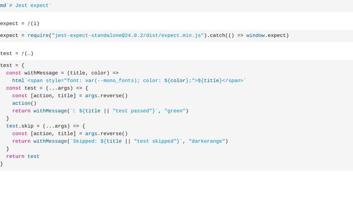Click the "darkorange" color string
The image size is (353, 220).
[207, 141]
